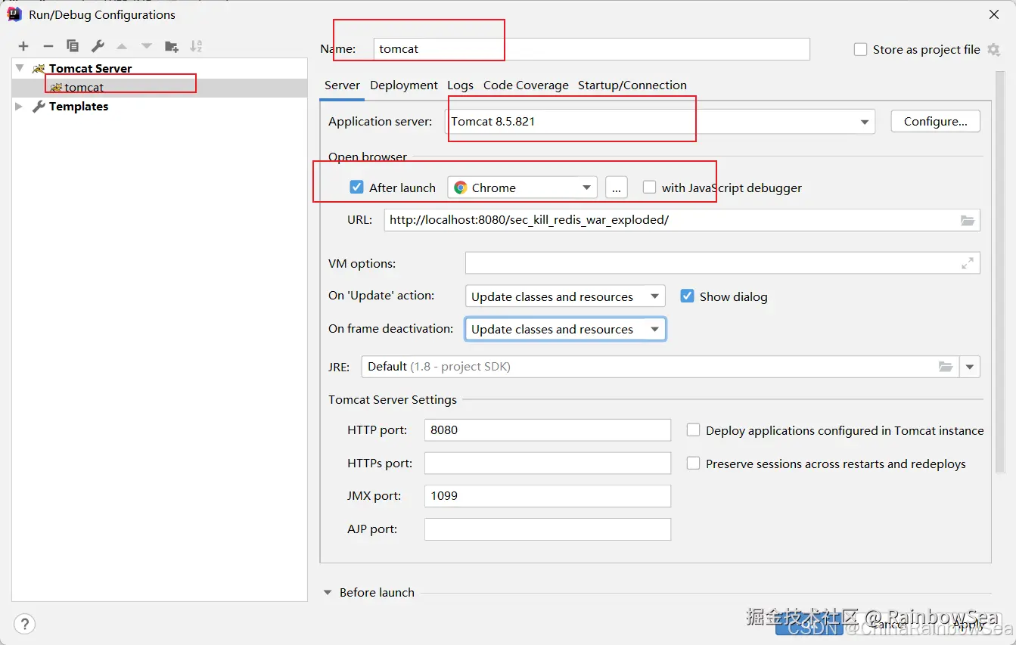
Task: Click the Templates wrench icon in tree
Action: (x=39, y=107)
